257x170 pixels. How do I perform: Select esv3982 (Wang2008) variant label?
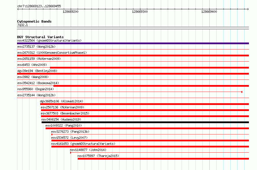click(x=33, y=77)
